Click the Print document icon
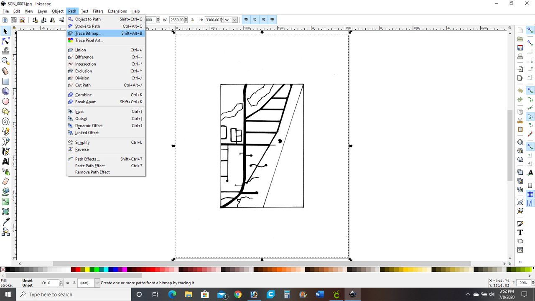The image size is (535, 301). coord(520,56)
